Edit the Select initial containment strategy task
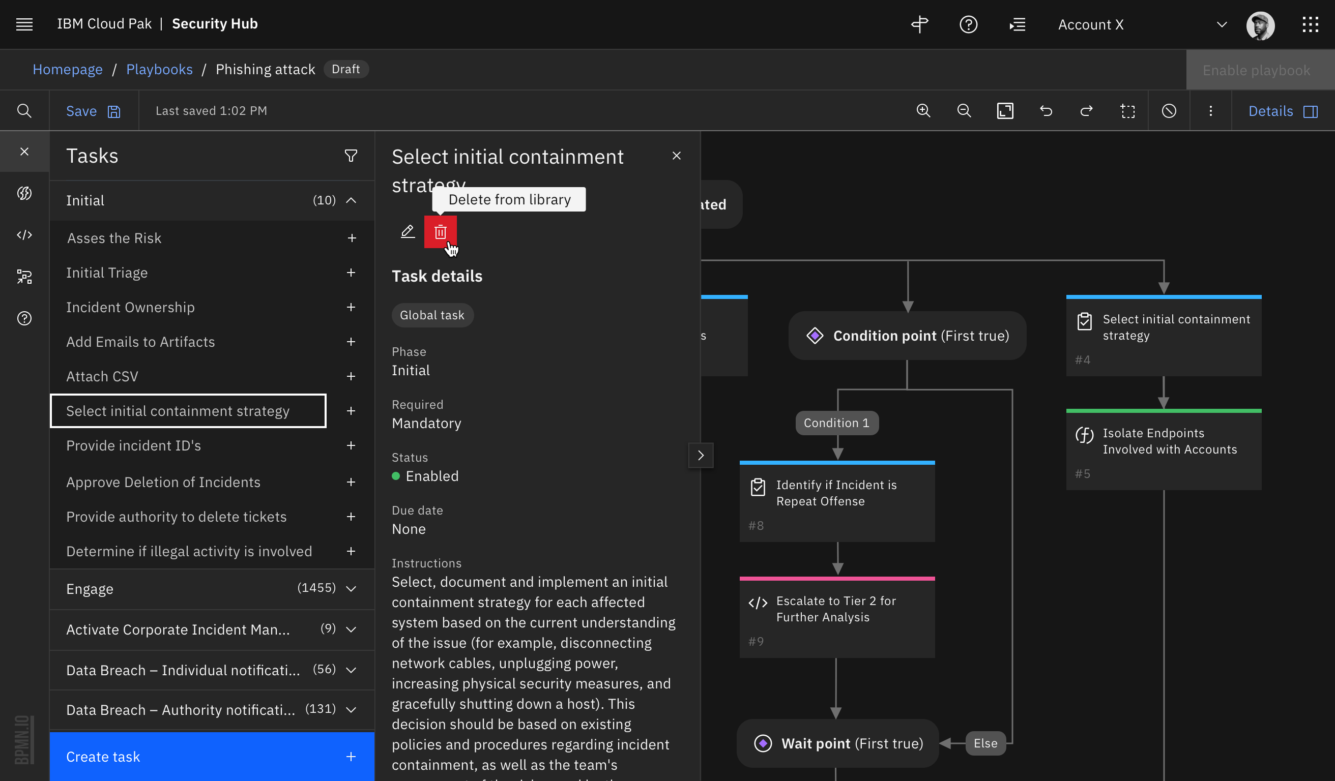1335x781 pixels. [x=407, y=232]
